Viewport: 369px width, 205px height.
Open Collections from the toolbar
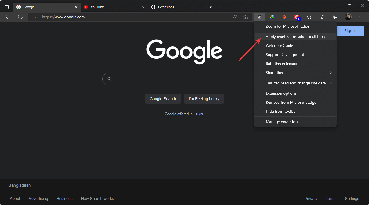click(335, 17)
